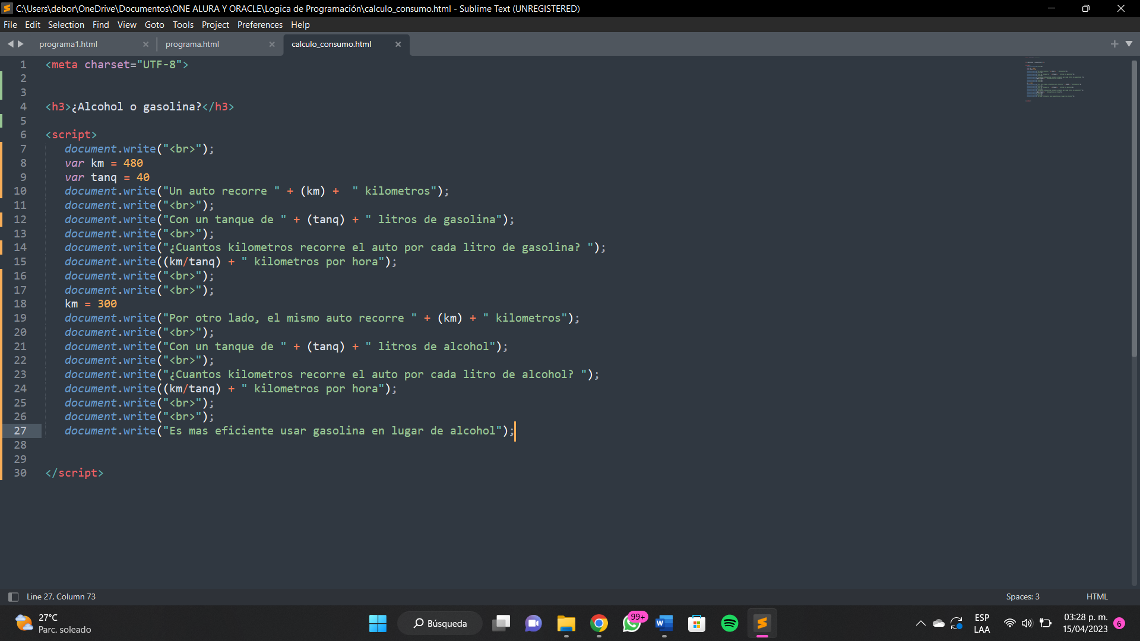1140x641 pixels.
Task: Open WhatsApp from the taskbar
Action: pyautogui.click(x=632, y=623)
